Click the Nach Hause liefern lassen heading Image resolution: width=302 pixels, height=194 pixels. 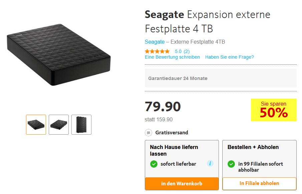(174, 151)
